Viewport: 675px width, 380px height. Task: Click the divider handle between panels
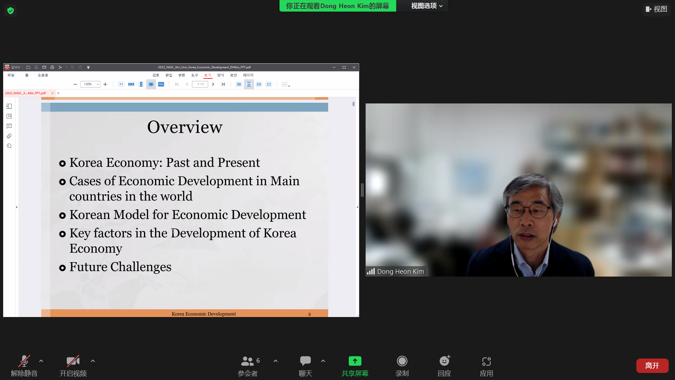(x=362, y=190)
